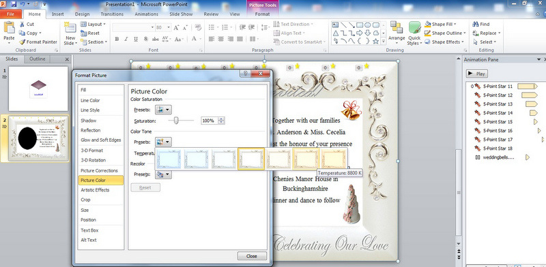The width and height of the screenshot is (546, 267).
Task: Select slide 2 thumbnail
Action: click(38, 138)
